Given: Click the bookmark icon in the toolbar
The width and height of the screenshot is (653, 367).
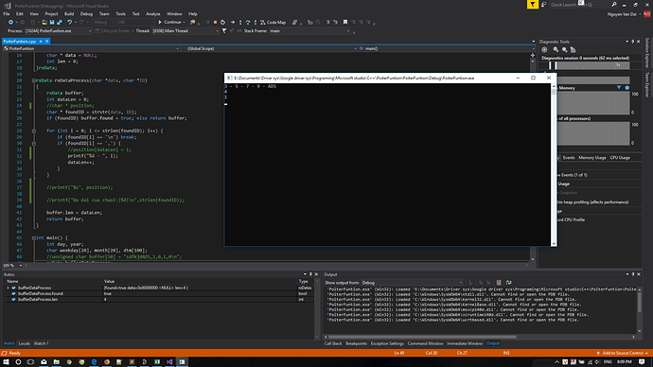Looking at the screenshot, I should pyautogui.click(x=345, y=22).
